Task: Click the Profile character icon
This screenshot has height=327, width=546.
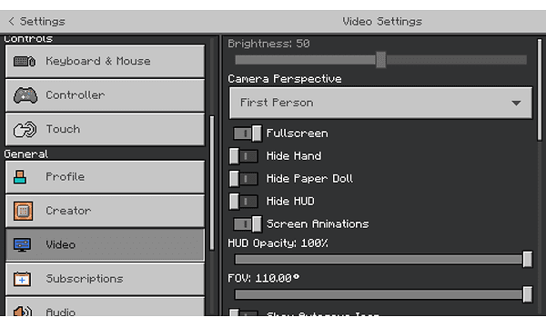Action: 20,177
